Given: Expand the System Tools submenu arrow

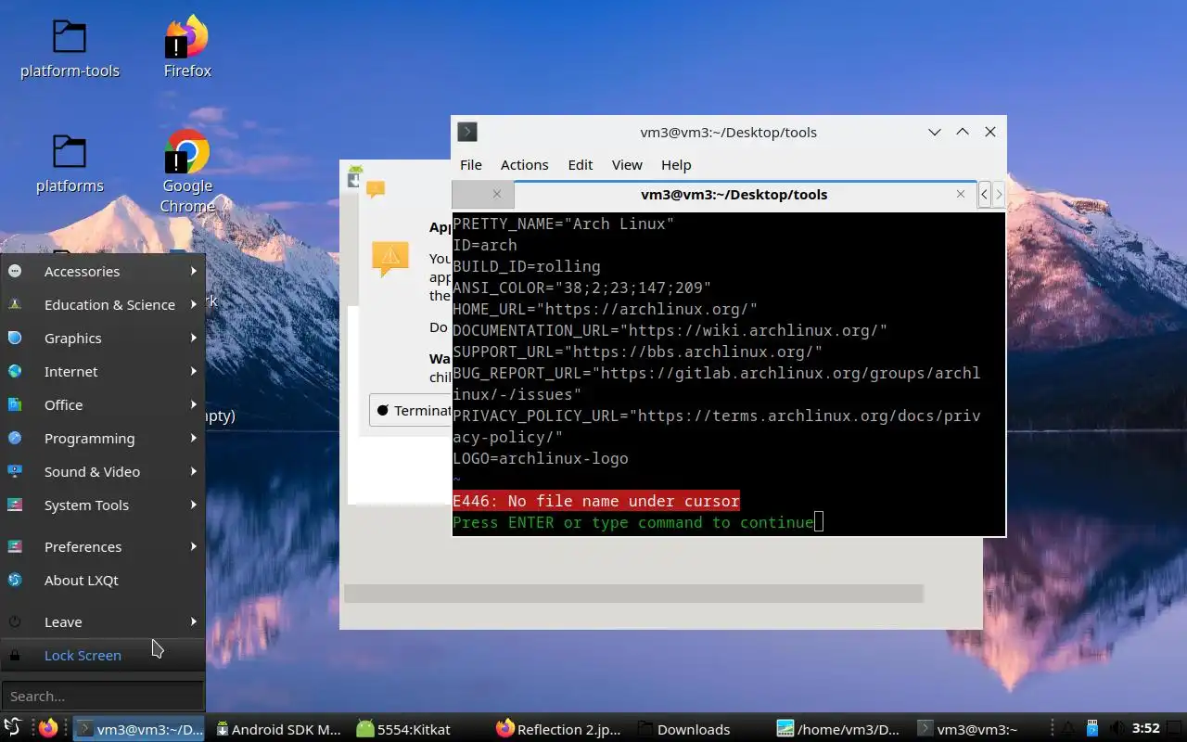Looking at the screenshot, I should click(194, 505).
